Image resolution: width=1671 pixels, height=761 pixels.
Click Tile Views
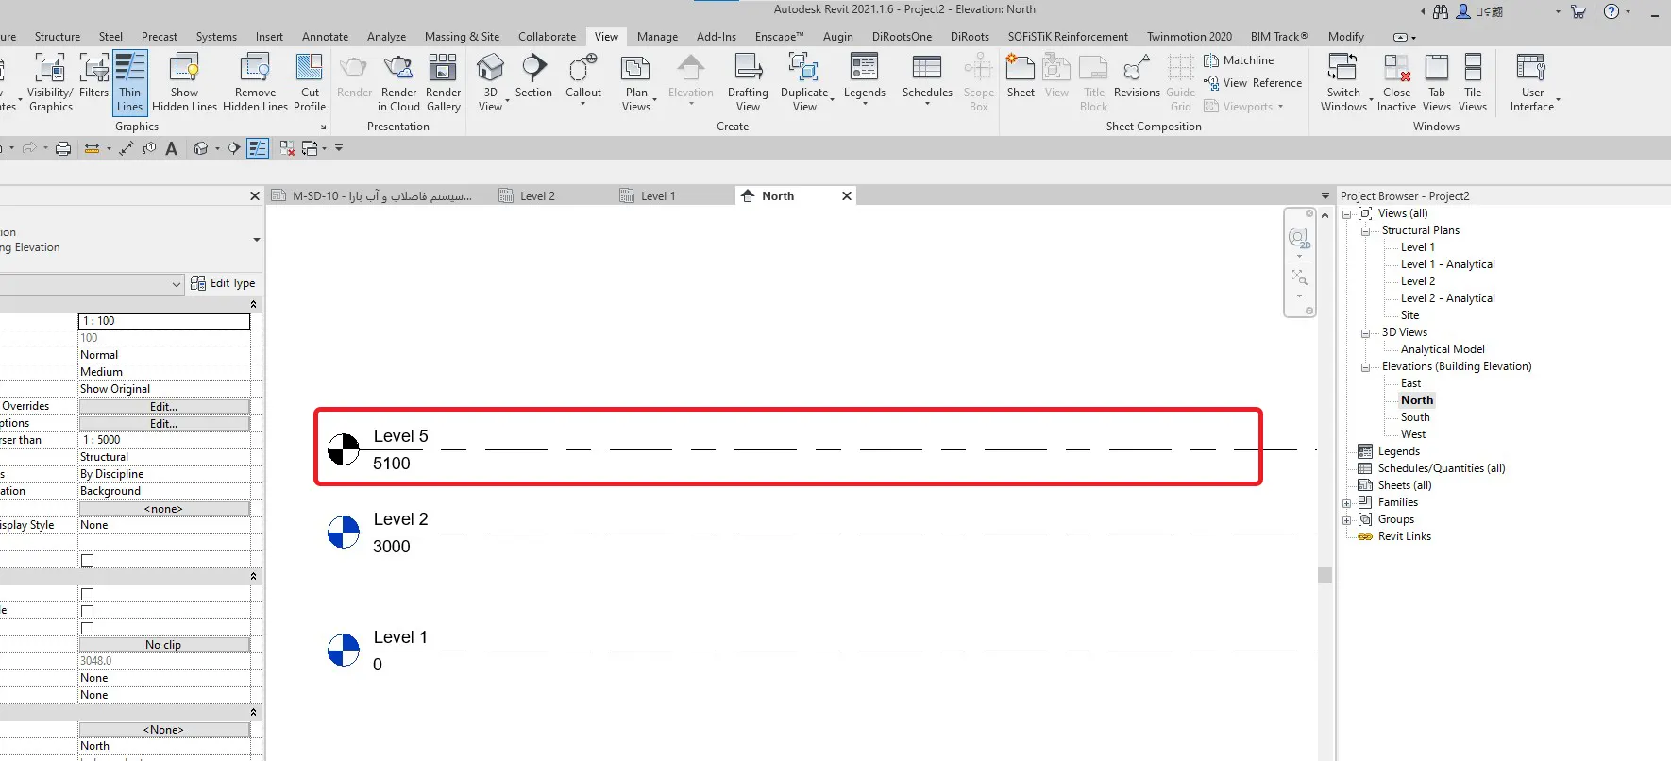[x=1473, y=82]
